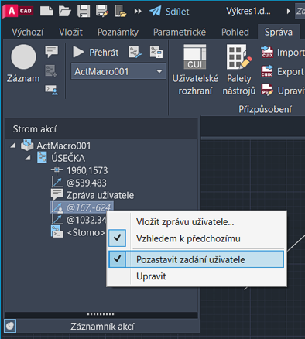Screen dimensions: 305x339
Task: Choose Vložit zprávu uživatele from context menu
Action: pyautogui.click(x=185, y=222)
